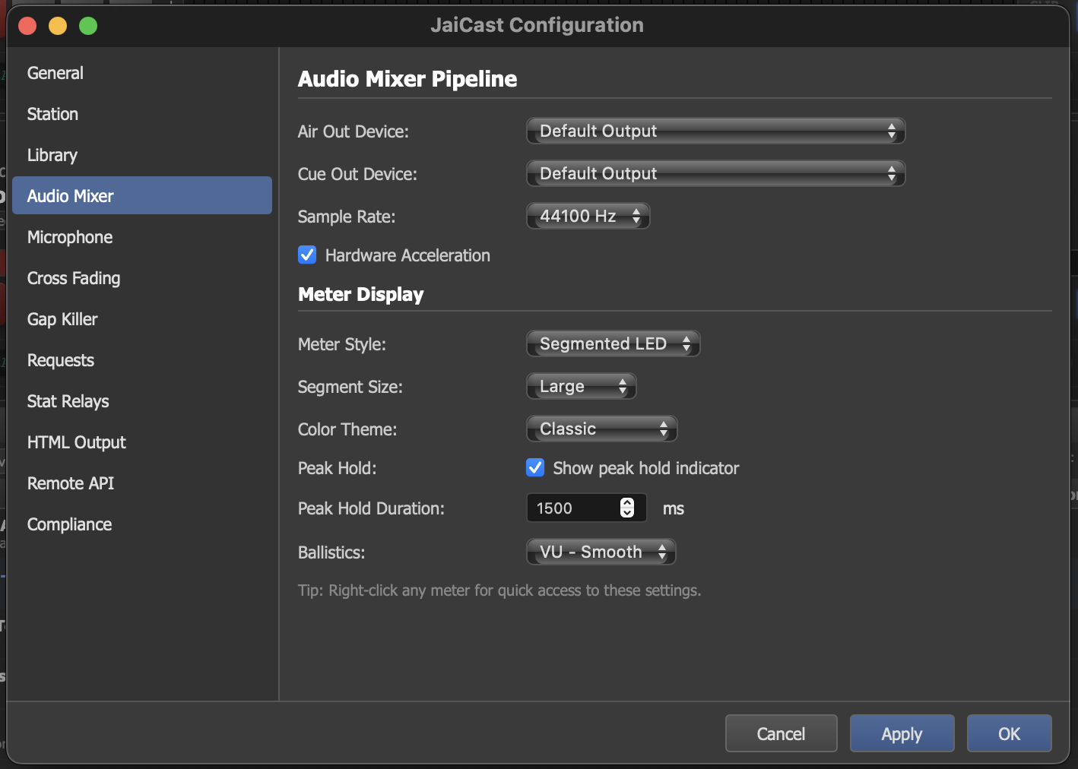Click the Peak Hold Duration label

click(371, 508)
